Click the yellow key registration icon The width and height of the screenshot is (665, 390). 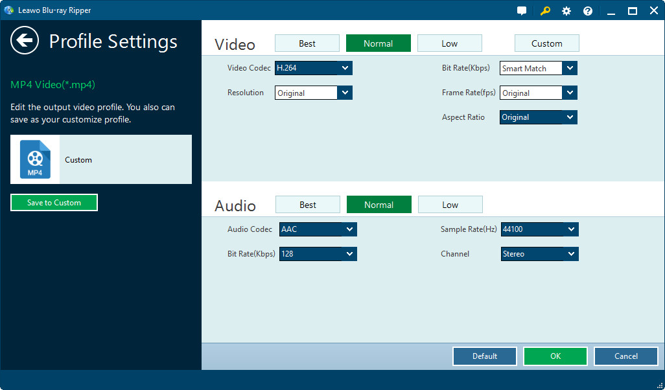[x=545, y=11]
